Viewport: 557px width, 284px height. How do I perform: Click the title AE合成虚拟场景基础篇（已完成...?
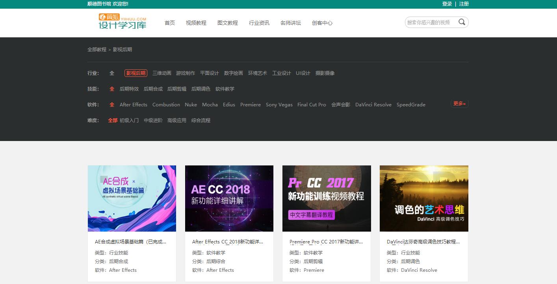[131, 242]
